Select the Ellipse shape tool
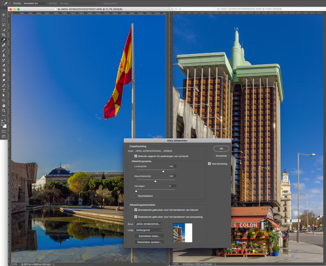This screenshot has width=326, height=266. pos(4,100)
